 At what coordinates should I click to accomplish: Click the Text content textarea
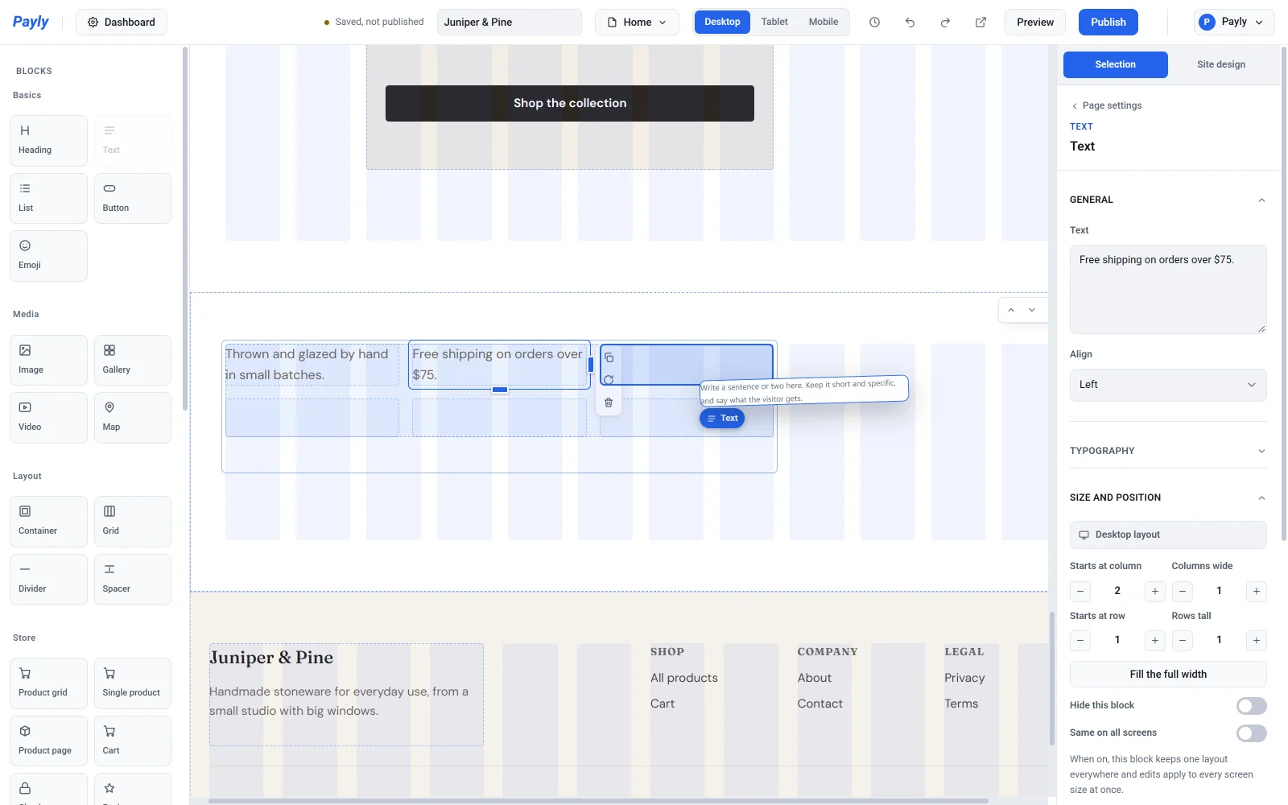tap(1168, 289)
